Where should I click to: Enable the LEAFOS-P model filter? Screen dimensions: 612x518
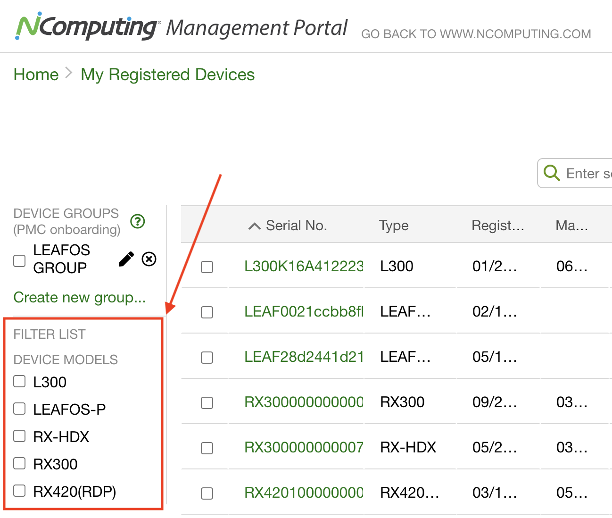click(x=19, y=409)
